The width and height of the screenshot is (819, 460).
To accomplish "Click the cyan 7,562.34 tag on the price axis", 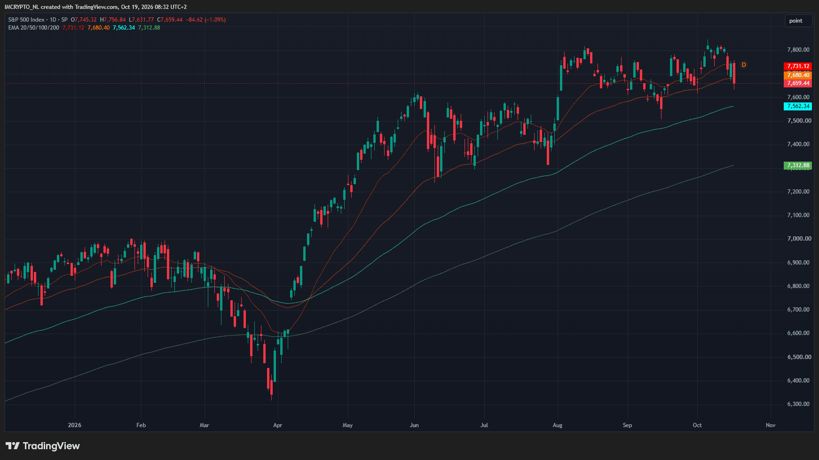I will [798, 106].
